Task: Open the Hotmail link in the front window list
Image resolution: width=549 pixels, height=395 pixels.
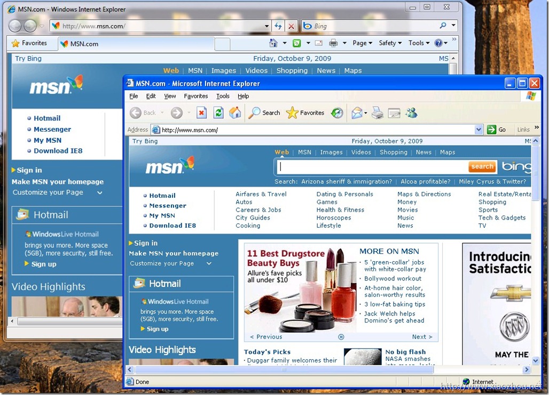Action: click(x=162, y=196)
